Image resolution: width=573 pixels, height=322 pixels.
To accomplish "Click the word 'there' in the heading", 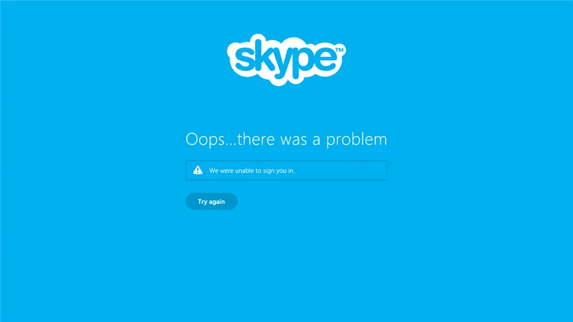I will click(x=256, y=139).
